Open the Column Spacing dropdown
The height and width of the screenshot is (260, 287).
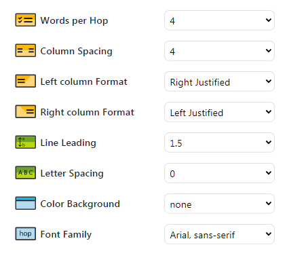(219, 51)
